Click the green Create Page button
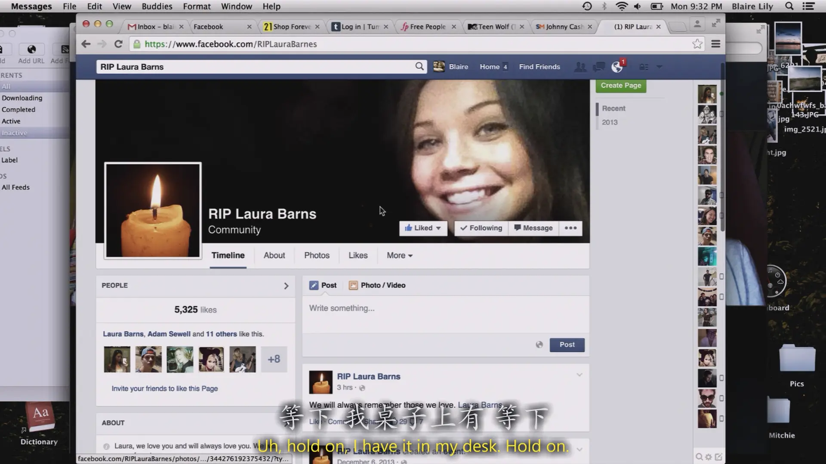Screen dimensions: 826x464 click(x=620, y=85)
